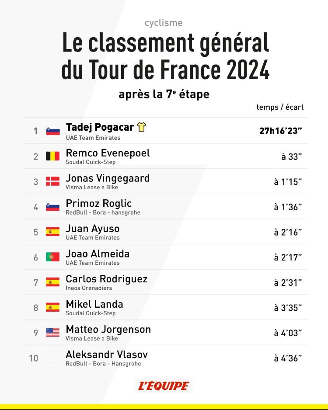Click the Portuguese flag beside Joao Almeida

pos(53,257)
